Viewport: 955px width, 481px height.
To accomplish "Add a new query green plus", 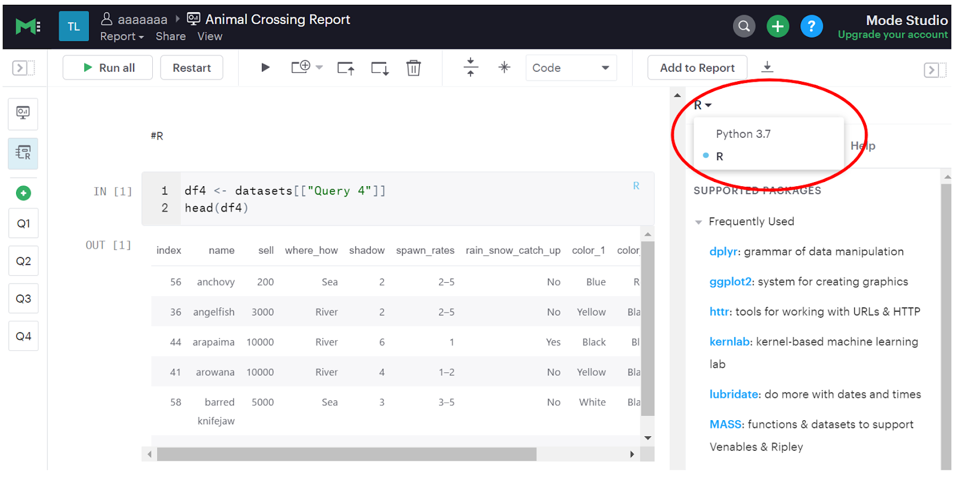I will (23, 193).
